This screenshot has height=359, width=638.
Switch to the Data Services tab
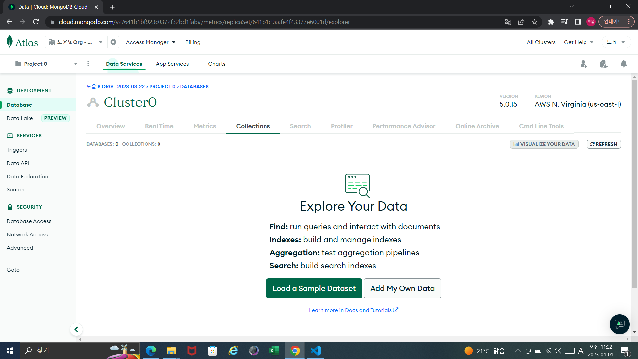point(124,64)
